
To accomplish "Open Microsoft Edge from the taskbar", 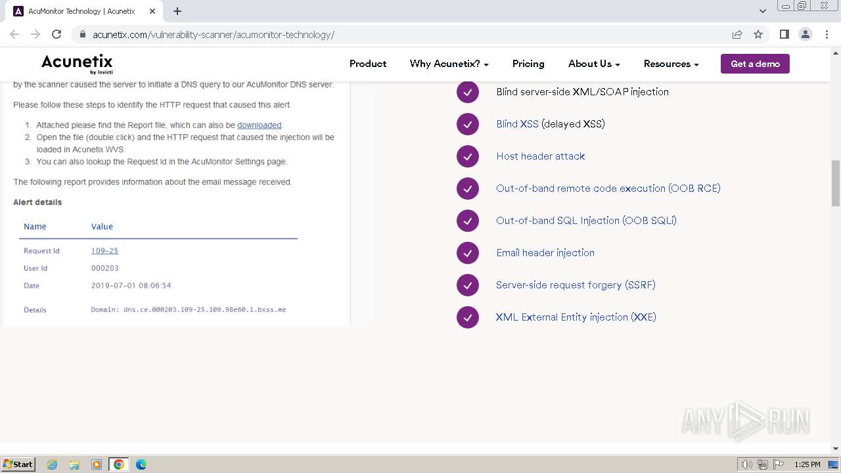I will [x=141, y=464].
